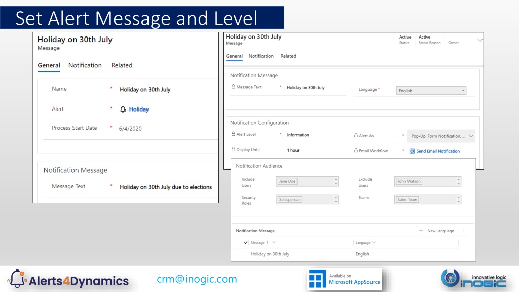Click lock icon next to Display Until

click(233, 149)
